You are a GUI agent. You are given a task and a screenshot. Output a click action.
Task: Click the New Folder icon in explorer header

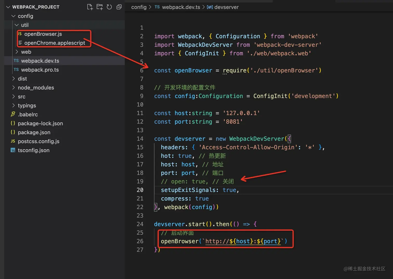[x=100, y=7]
